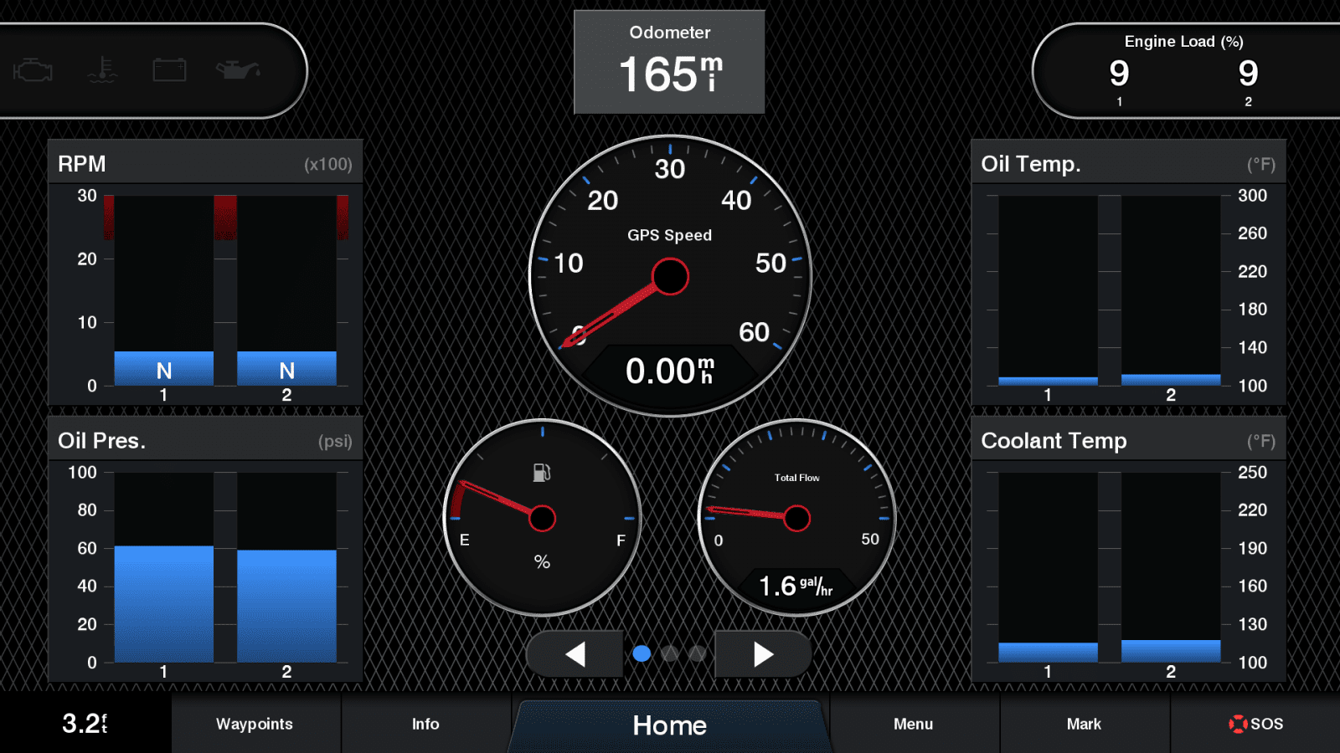Tap the Mark button
Image resolution: width=1340 pixels, height=753 pixels.
[1084, 724]
